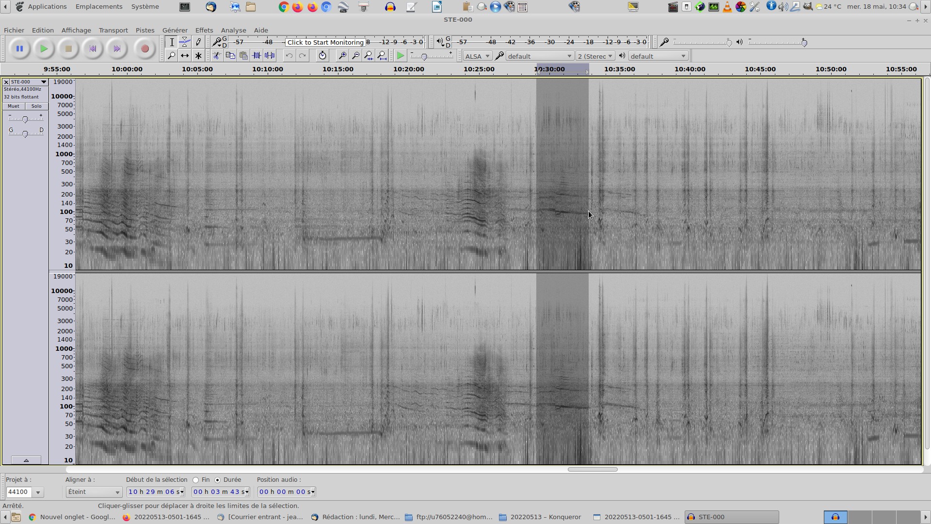Screen dimensions: 931x524
Task: Choose the Time Shift tool
Action: pos(185,56)
